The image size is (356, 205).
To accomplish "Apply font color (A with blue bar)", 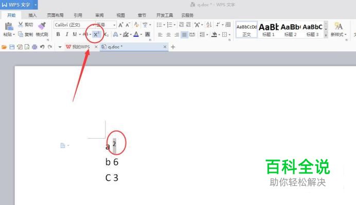I will [x=136, y=34].
